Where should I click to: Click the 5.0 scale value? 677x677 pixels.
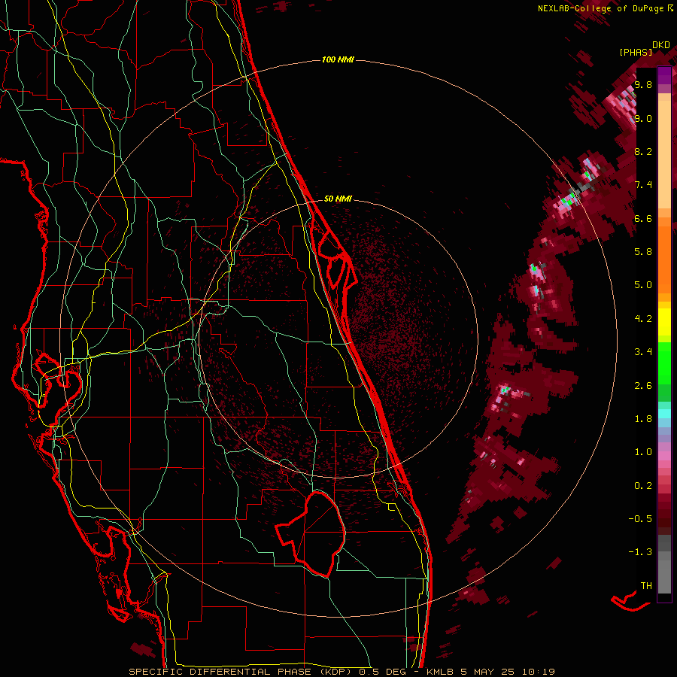[x=643, y=285]
